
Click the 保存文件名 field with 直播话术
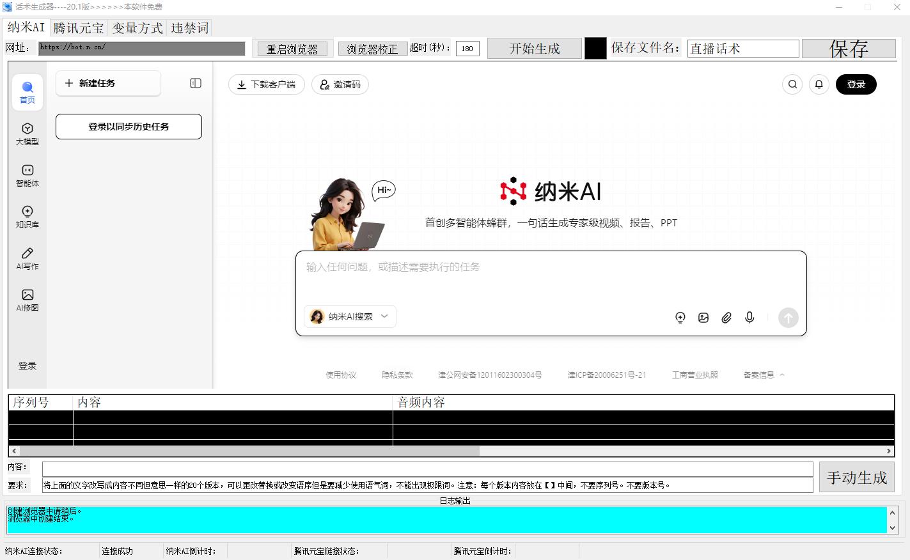[x=743, y=49]
